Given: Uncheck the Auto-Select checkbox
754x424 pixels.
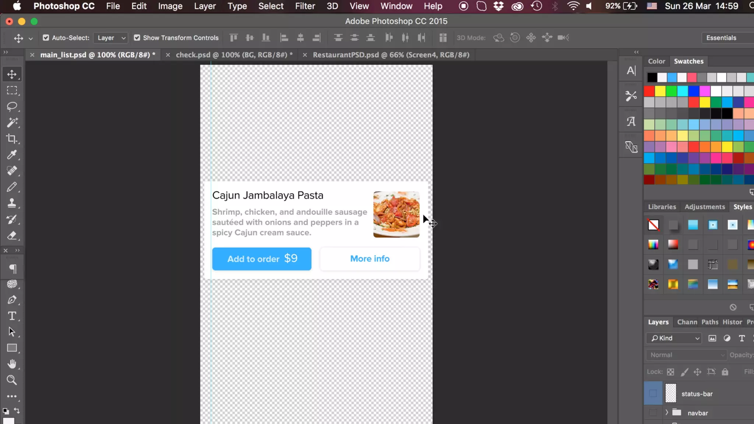Looking at the screenshot, I should 46,38.
